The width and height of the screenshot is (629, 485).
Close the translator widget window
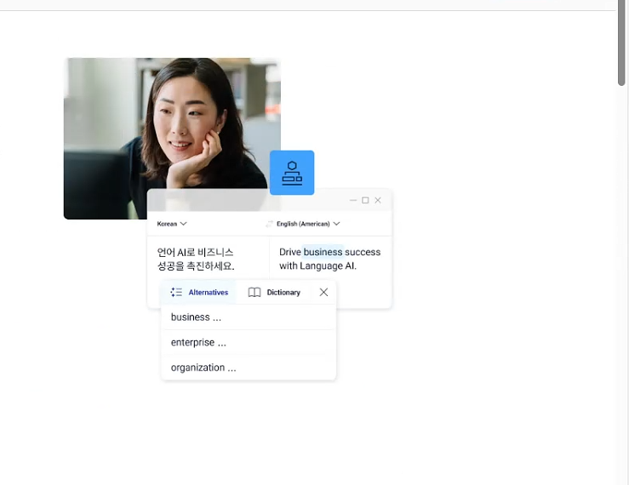click(x=378, y=200)
